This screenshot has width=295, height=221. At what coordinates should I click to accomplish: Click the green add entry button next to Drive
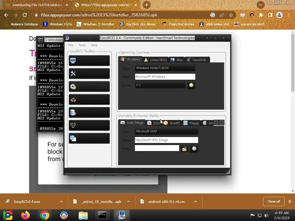coord(191,85)
